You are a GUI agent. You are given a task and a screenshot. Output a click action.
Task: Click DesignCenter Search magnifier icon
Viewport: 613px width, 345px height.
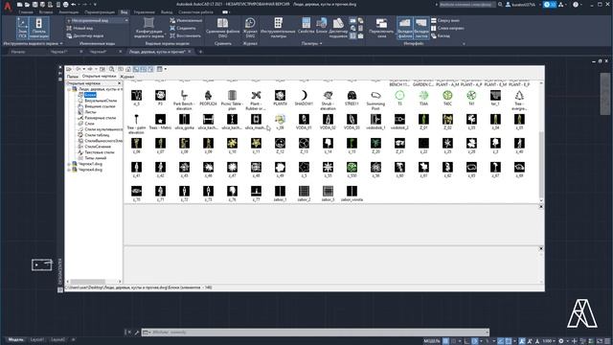(112, 69)
